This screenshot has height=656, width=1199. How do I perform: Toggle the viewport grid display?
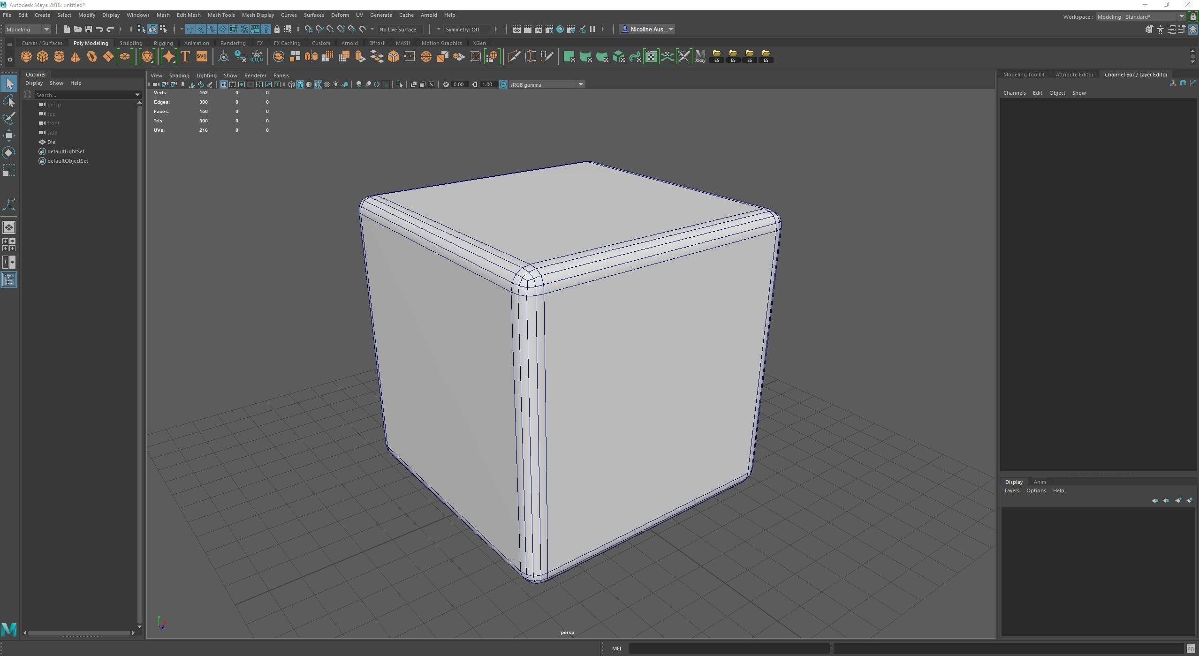224,84
